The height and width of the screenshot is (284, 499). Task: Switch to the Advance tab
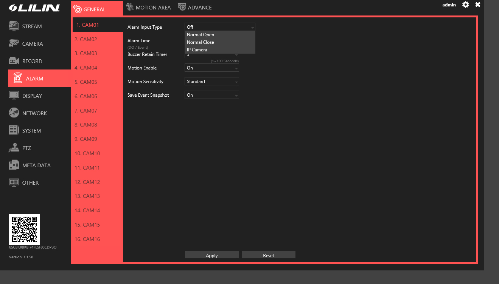tap(195, 8)
